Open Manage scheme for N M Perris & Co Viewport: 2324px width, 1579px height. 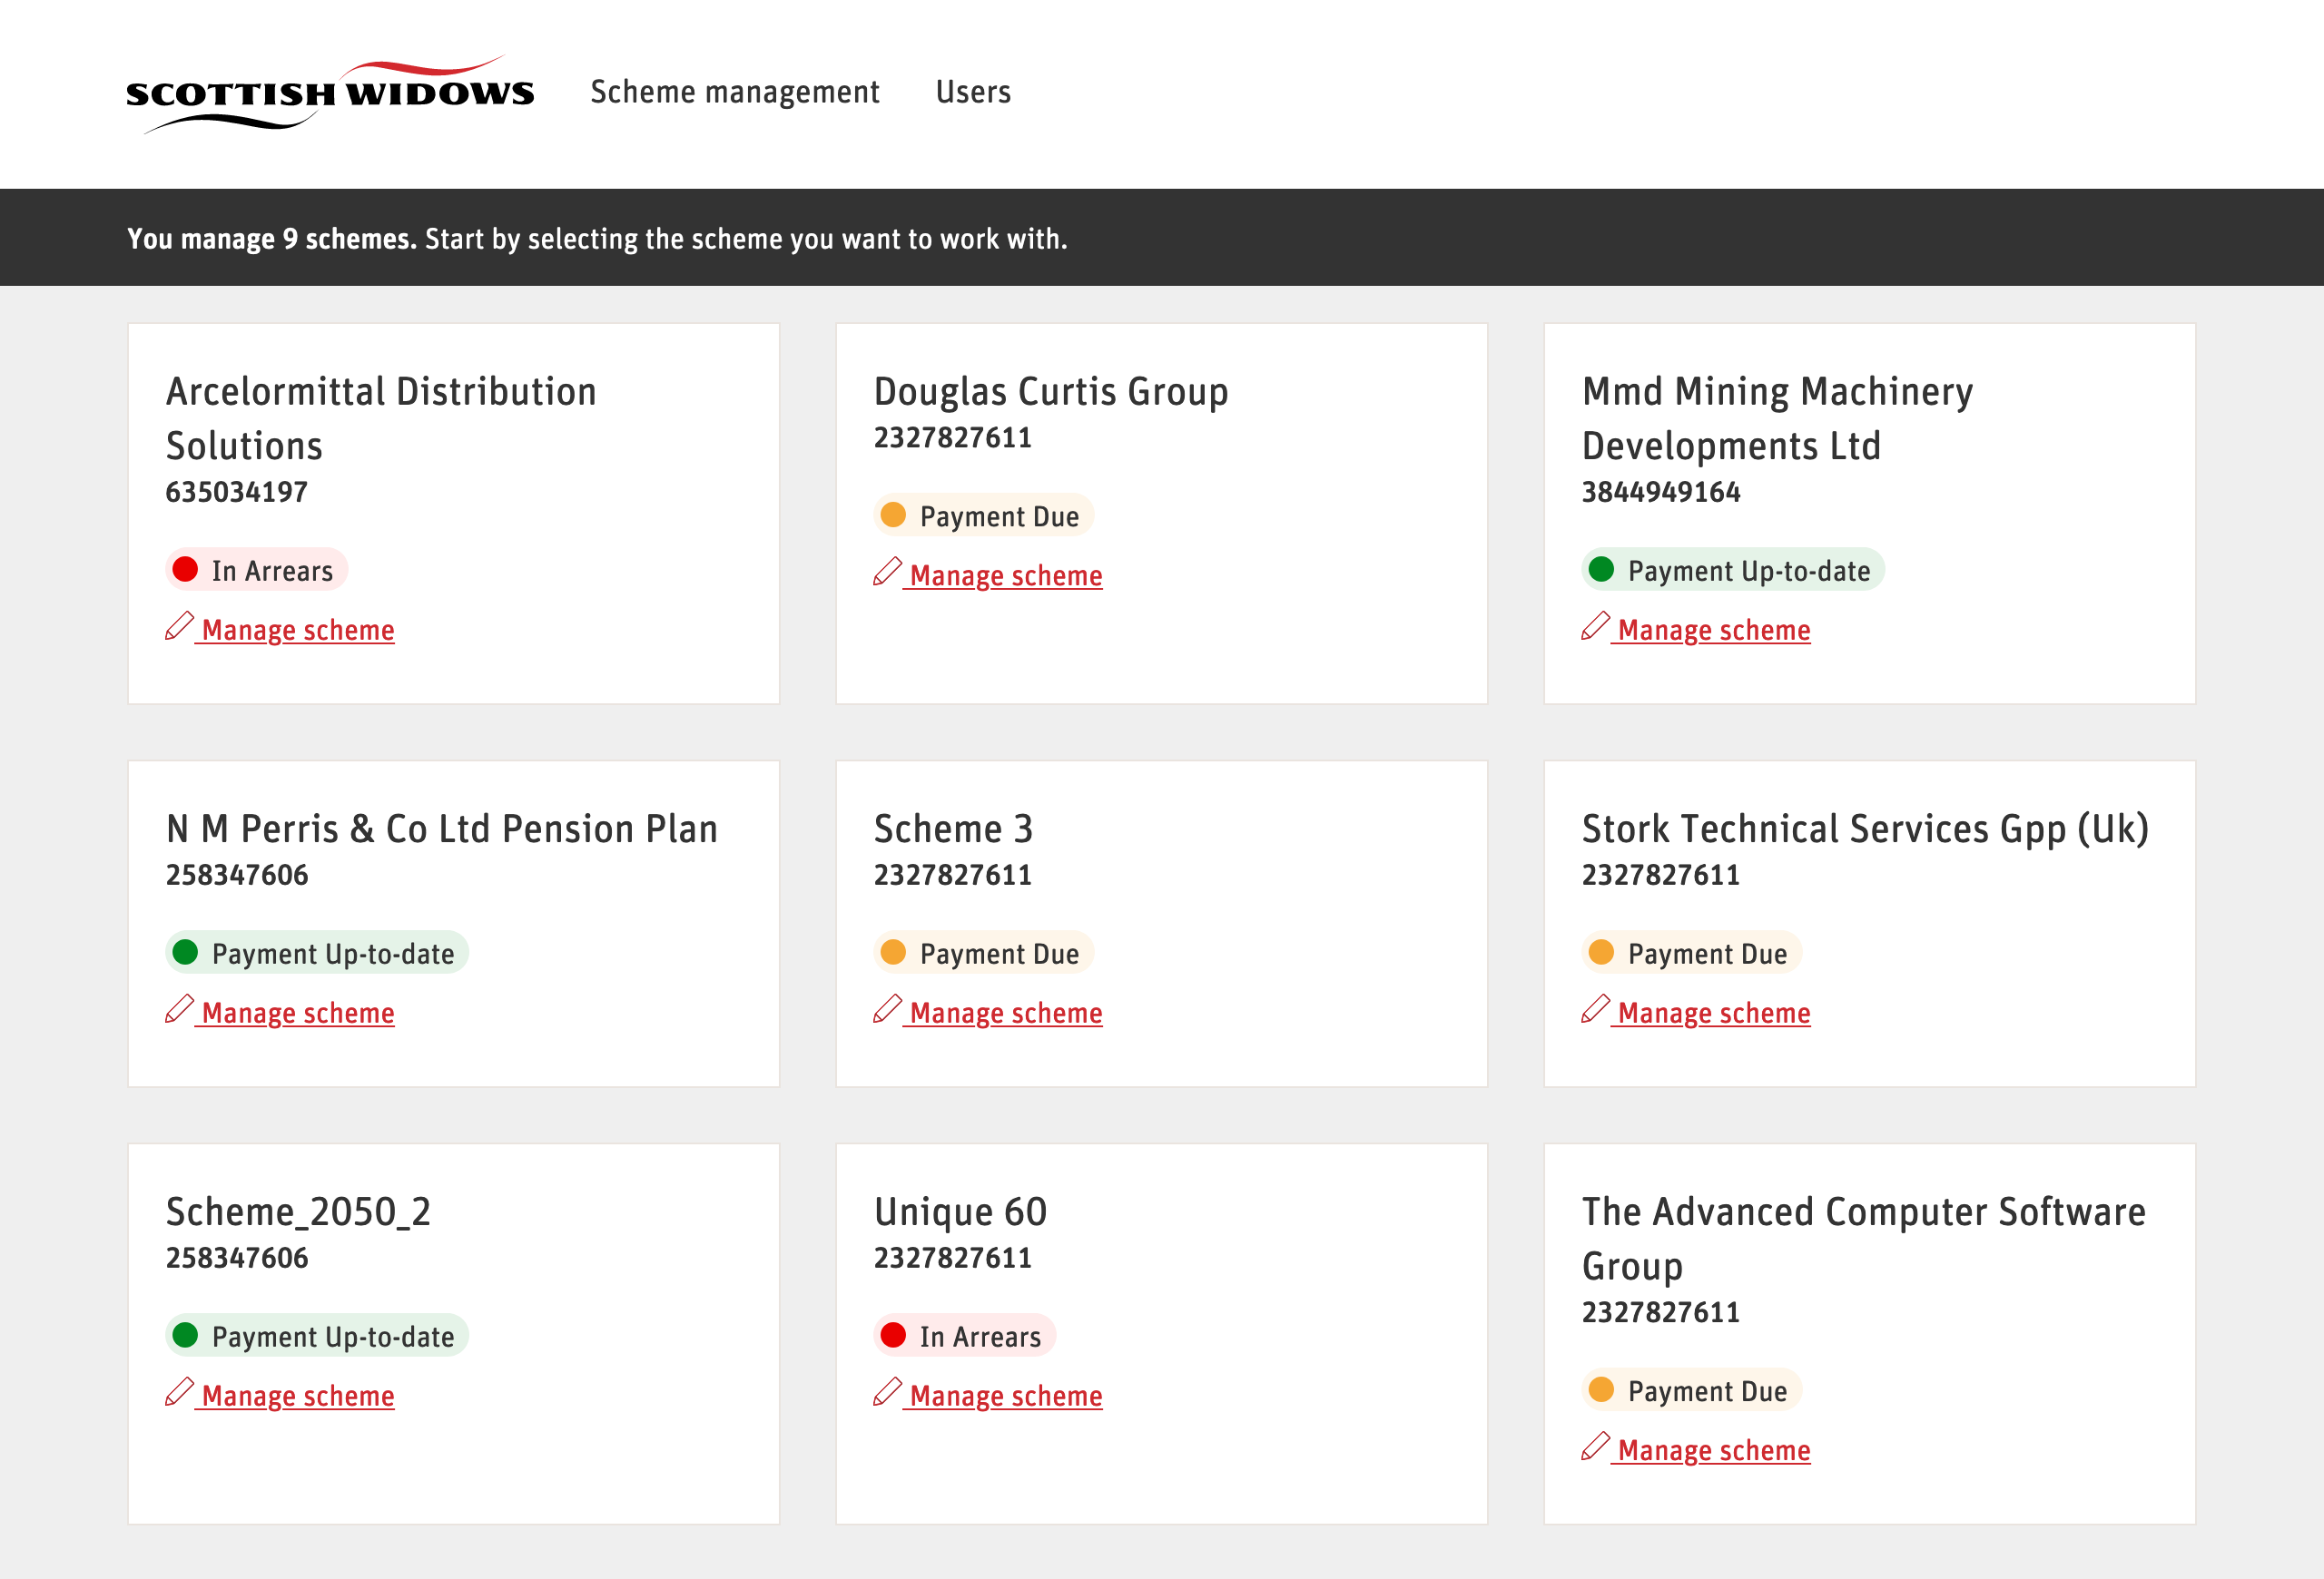(x=298, y=1013)
